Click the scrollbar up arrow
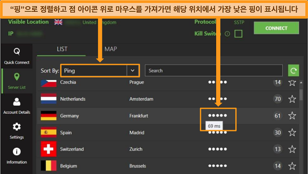The width and height of the screenshot is (308, 174). [301, 82]
